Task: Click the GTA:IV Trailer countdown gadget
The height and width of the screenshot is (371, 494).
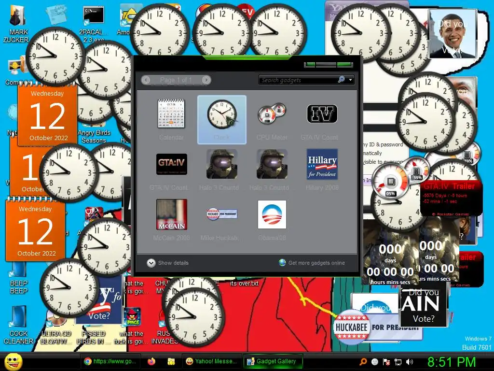Action: (x=451, y=198)
